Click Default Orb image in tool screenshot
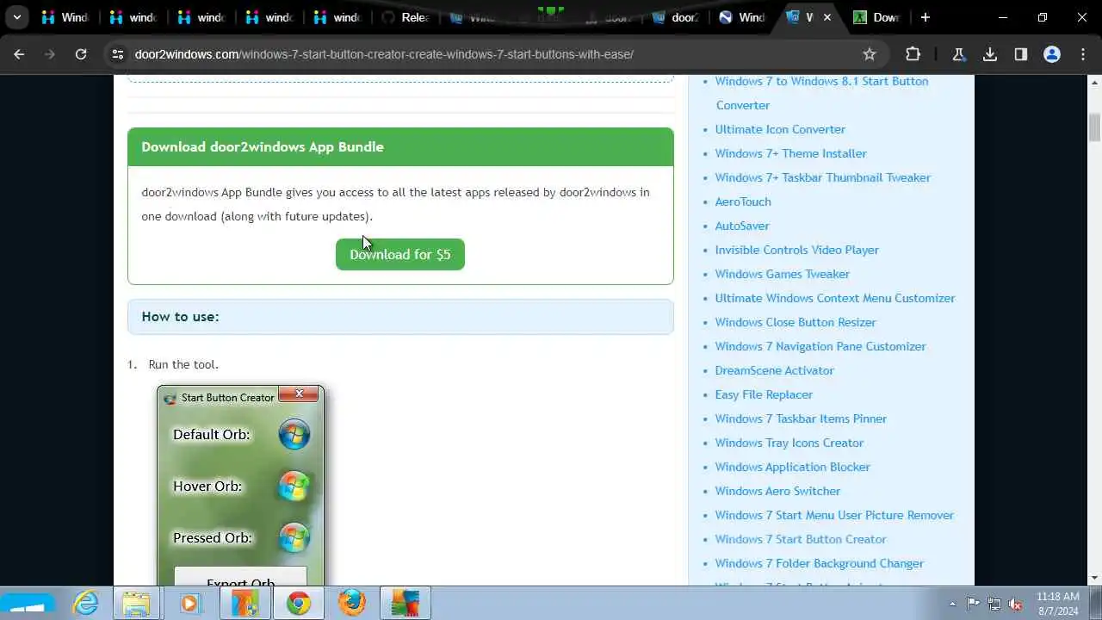Screen dimensions: 1102x620 294,434
